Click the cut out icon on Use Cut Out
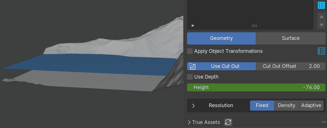Image resolution: width=327 pixels, height=128 pixels. (x=192, y=66)
